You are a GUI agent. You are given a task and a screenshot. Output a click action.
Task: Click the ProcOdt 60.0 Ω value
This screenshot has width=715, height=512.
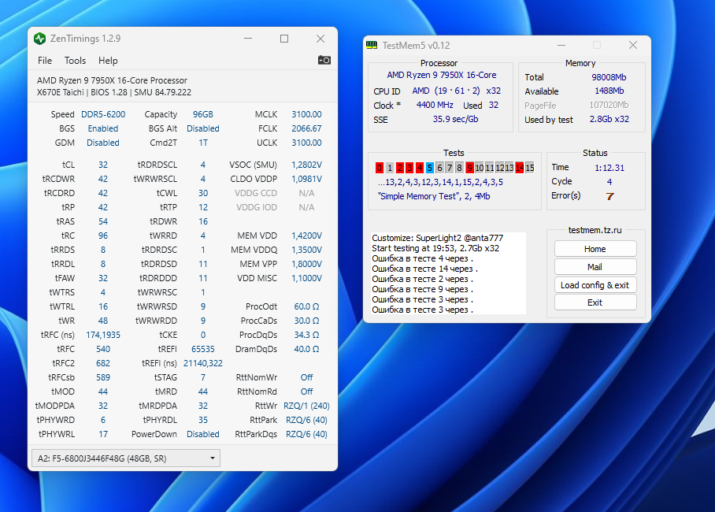tap(306, 306)
